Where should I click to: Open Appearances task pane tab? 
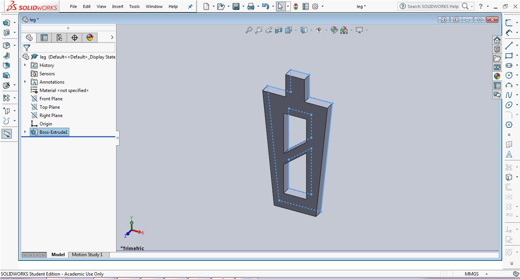tap(497, 76)
